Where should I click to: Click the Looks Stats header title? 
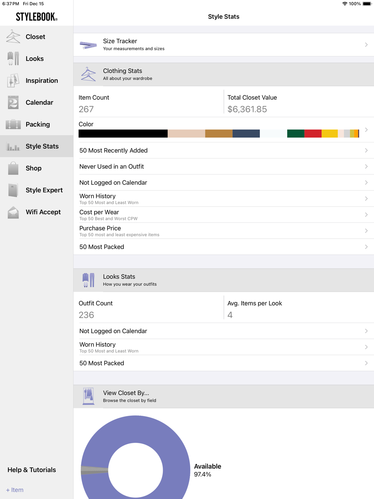(119, 276)
